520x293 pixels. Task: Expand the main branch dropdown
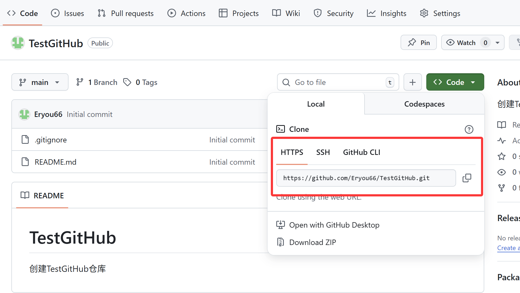(x=40, y=82)
